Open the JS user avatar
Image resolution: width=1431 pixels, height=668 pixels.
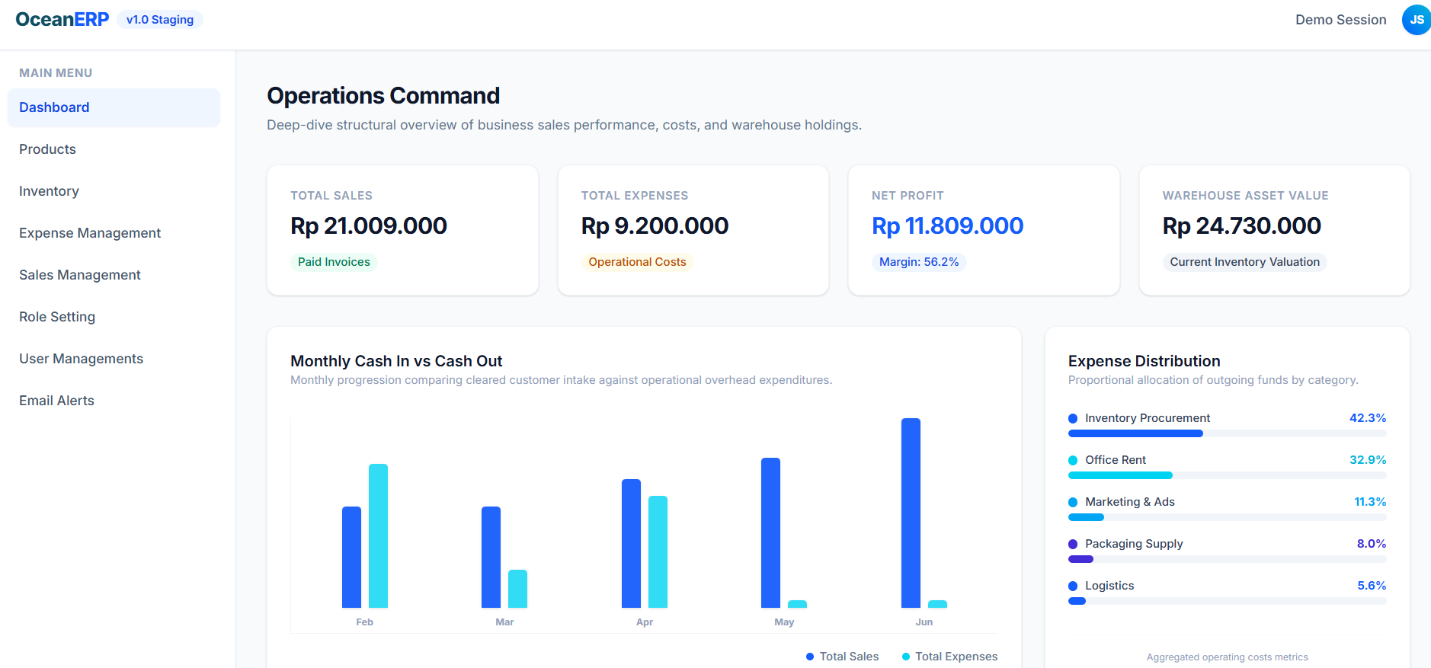click(1417, 20)
